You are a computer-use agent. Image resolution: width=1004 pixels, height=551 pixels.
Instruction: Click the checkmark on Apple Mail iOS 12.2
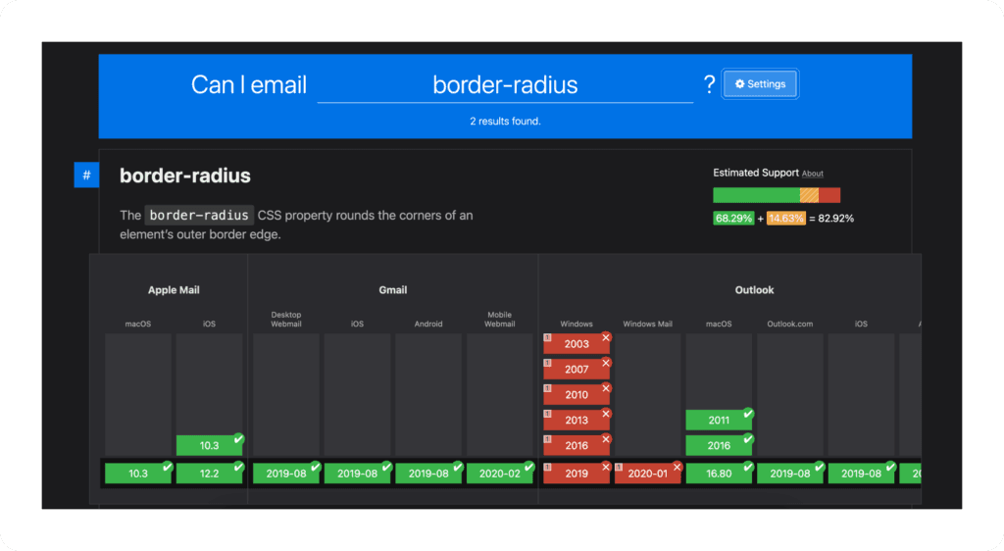238,467
